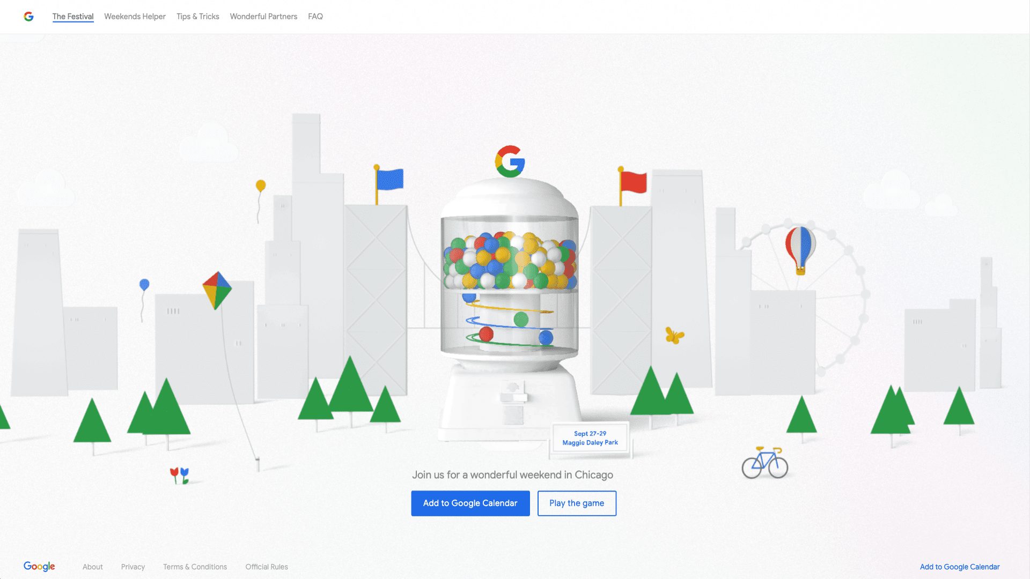Viewport: 1030px width, 579px height.
Task: Open Wonderful Partners section
Action: point(263,17)
